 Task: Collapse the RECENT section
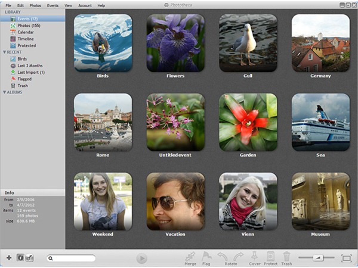pos(5,52)
